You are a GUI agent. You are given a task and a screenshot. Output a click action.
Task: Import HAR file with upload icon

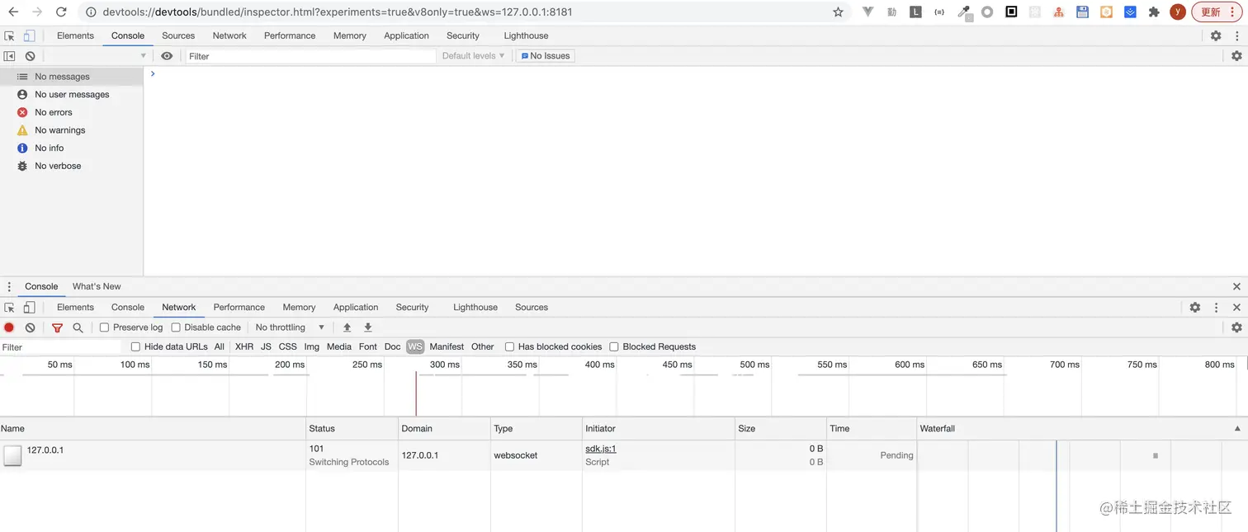[347, 327]
